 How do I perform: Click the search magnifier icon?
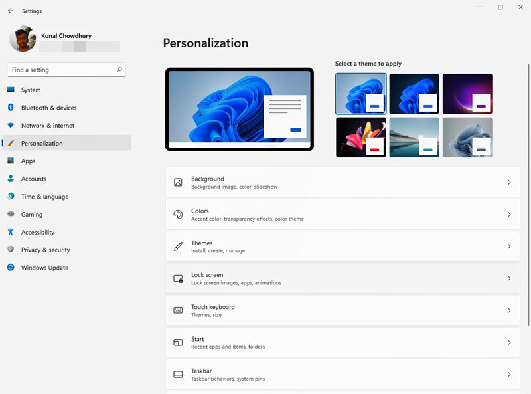119,70
